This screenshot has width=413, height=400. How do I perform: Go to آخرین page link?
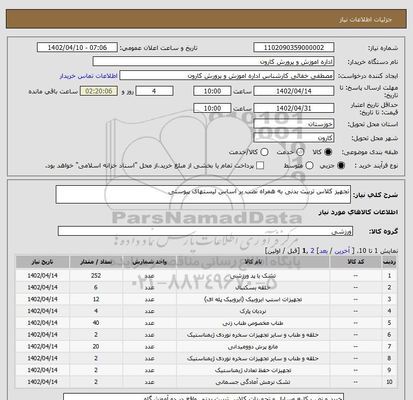tap(342, 251)
